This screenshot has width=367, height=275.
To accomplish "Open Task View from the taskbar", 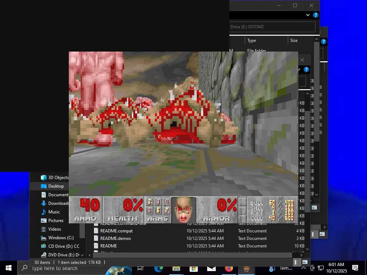I will pos(140,269).
